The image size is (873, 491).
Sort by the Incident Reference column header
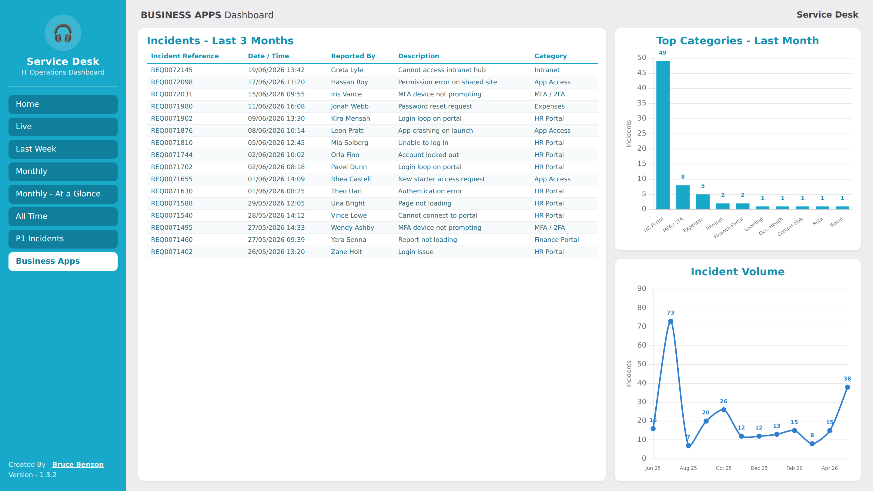[185, 56]
